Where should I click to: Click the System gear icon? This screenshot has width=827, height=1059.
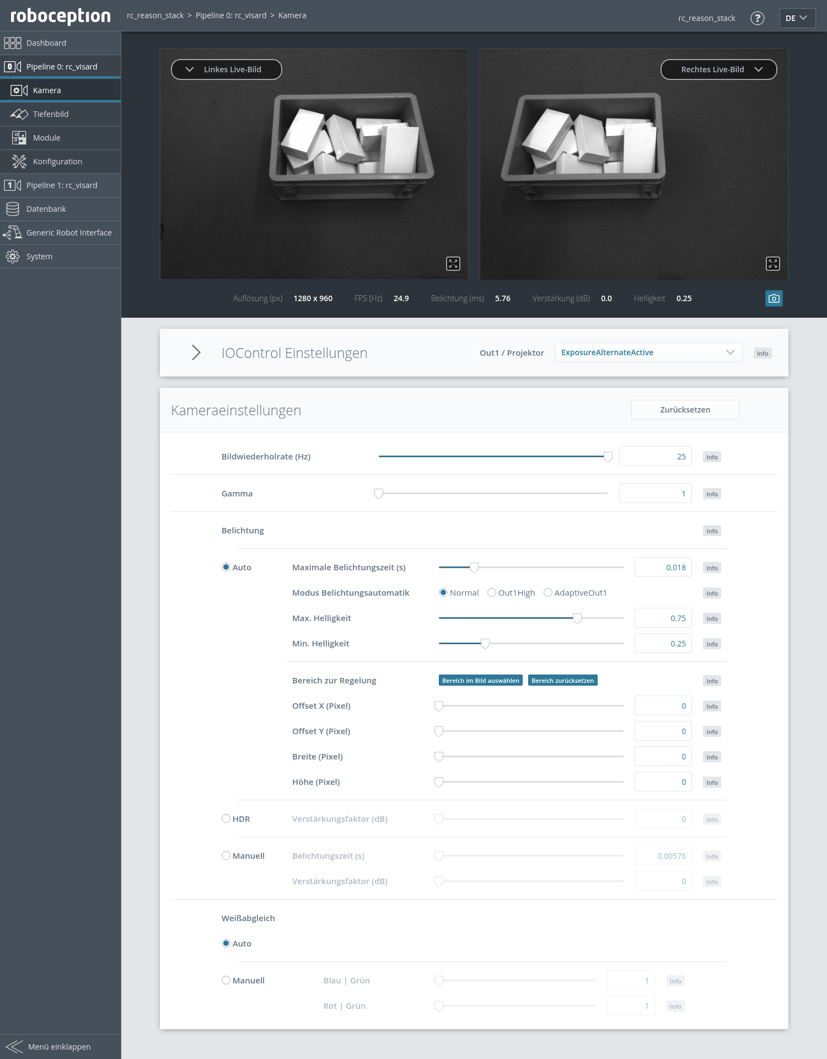click(x=13, y=256)
